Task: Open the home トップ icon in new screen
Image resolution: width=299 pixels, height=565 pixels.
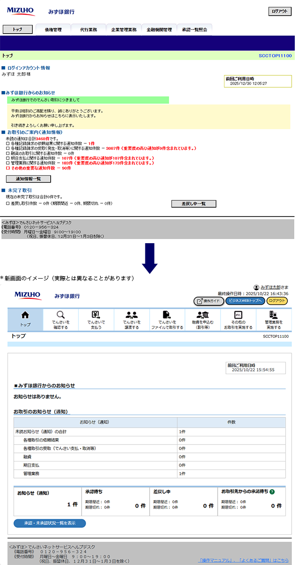Action: [25, 315]
